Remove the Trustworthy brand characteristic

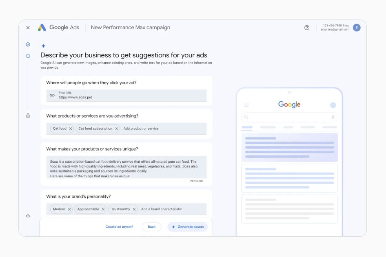134,209
